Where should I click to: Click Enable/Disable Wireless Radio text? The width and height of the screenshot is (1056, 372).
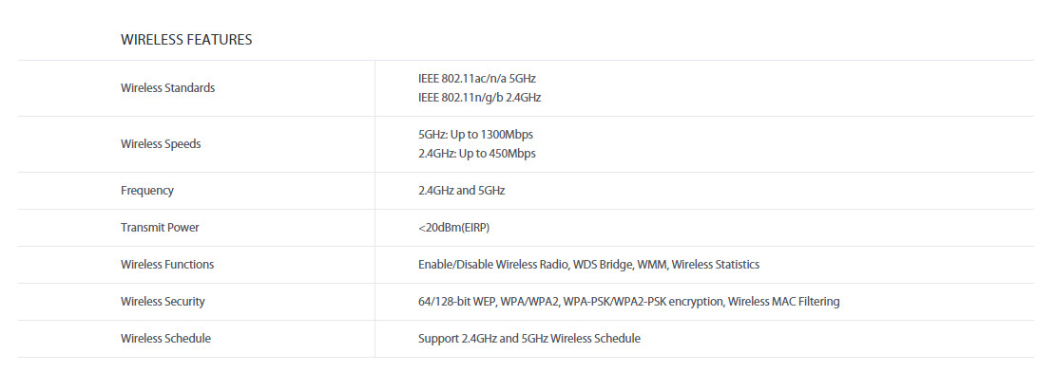tap(492, 265)
